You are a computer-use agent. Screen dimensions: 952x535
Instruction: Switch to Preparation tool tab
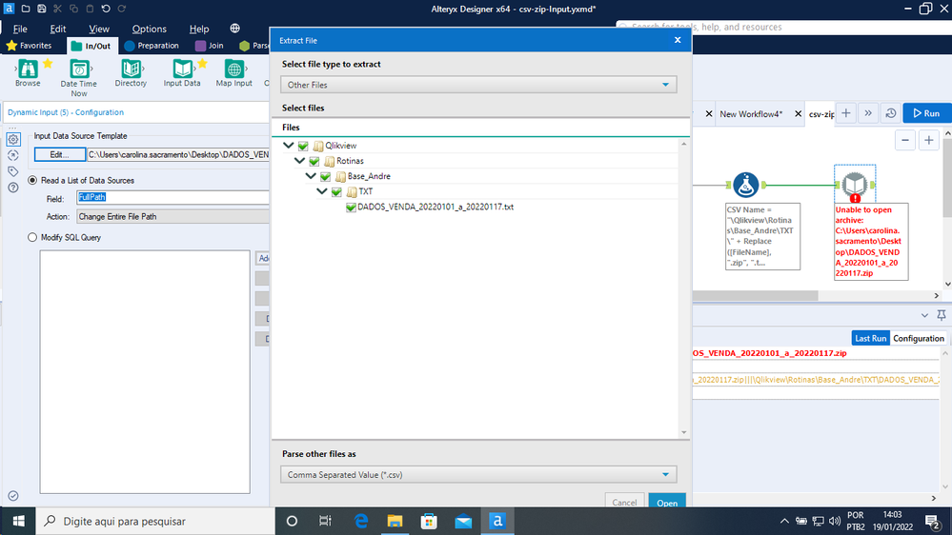tap(152, 46)
